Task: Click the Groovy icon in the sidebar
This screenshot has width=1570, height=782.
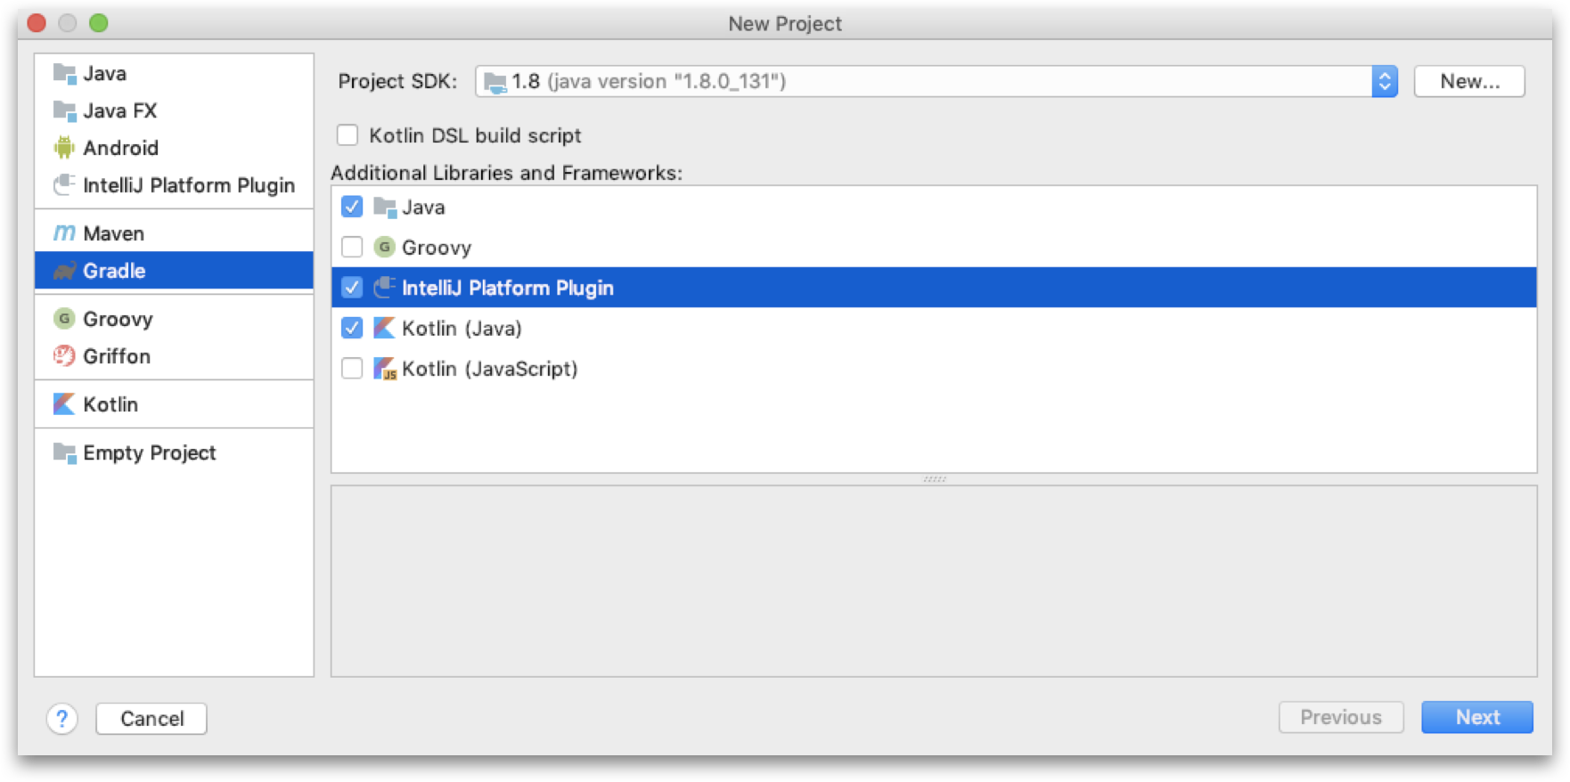Action: click(x=64, y=319)
